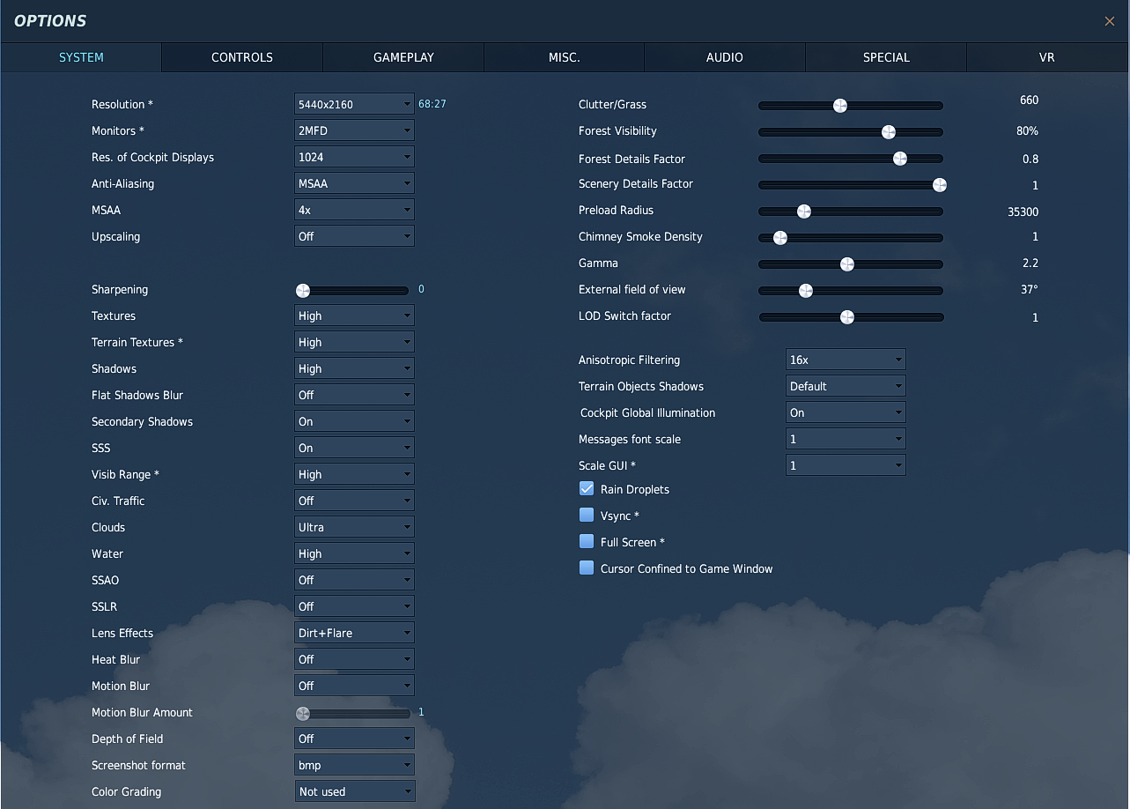
Task: Open the Lens Effects dropdown
Action: point(353,633)
